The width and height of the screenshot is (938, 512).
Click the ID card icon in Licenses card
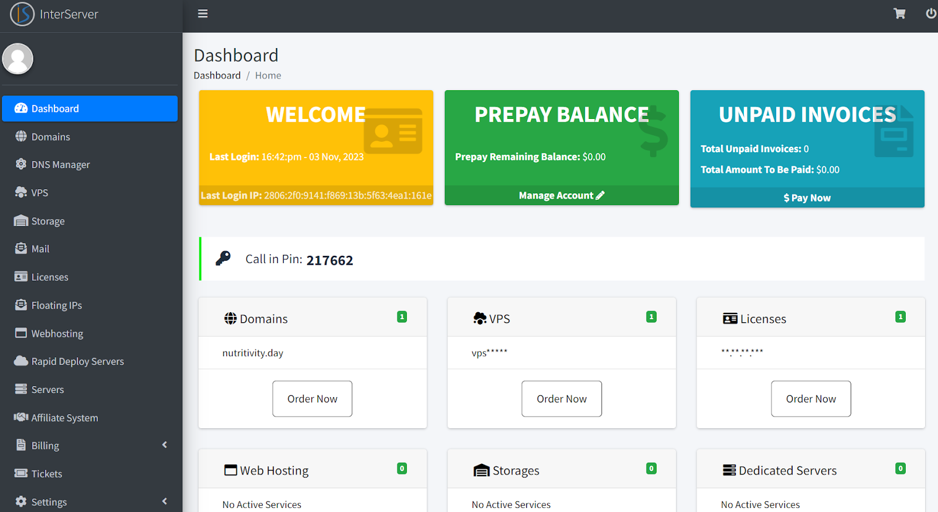click(730, 319)
